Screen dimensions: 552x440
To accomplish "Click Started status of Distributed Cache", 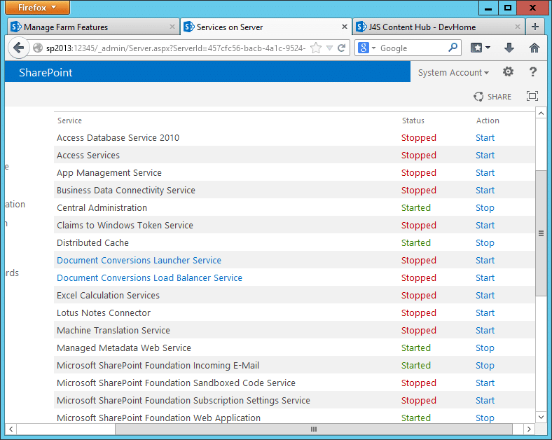I will point(416,243).
